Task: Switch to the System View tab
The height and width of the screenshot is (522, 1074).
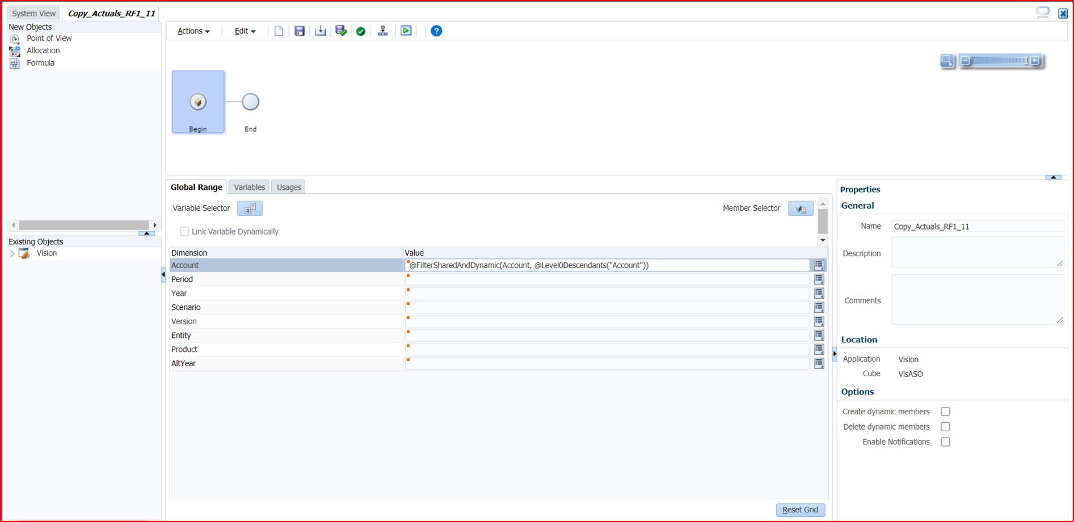Action: point(33,12)
